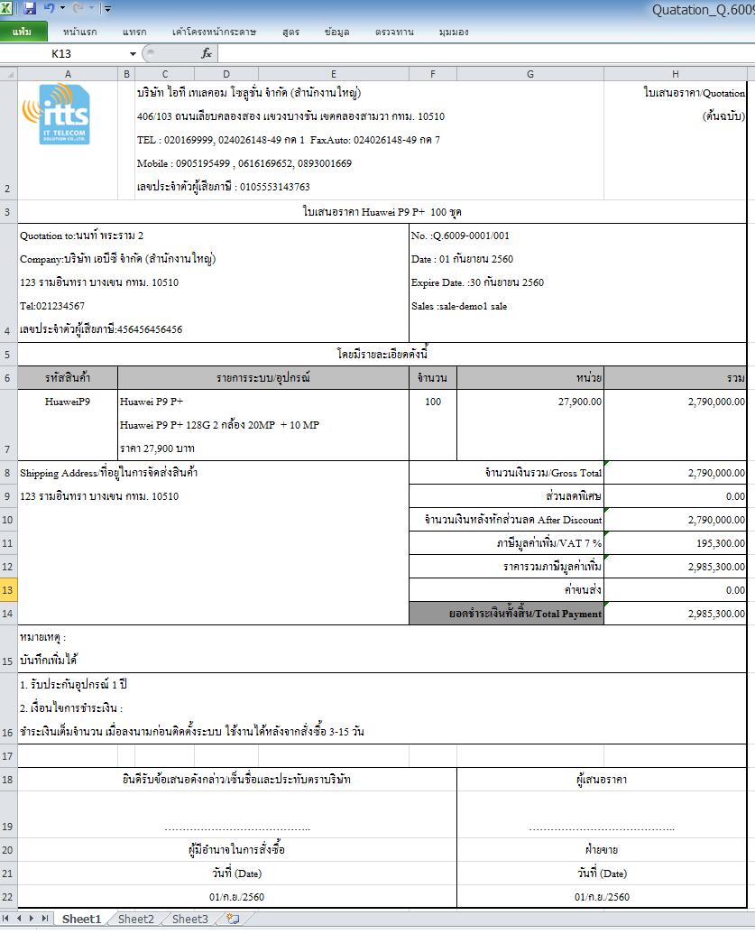Click the Excel application icon in title bar
The height and width of the screenshot is (943, 755).
tap(6, 8)
